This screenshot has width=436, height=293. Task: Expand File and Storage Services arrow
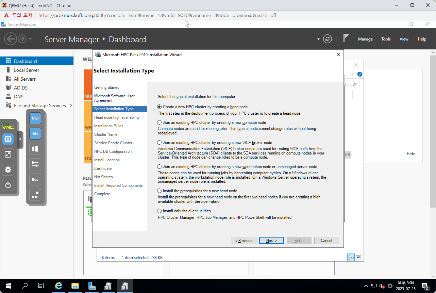71,105
